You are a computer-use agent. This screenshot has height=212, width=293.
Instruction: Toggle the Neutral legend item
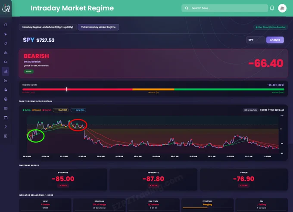click(37, 110)
